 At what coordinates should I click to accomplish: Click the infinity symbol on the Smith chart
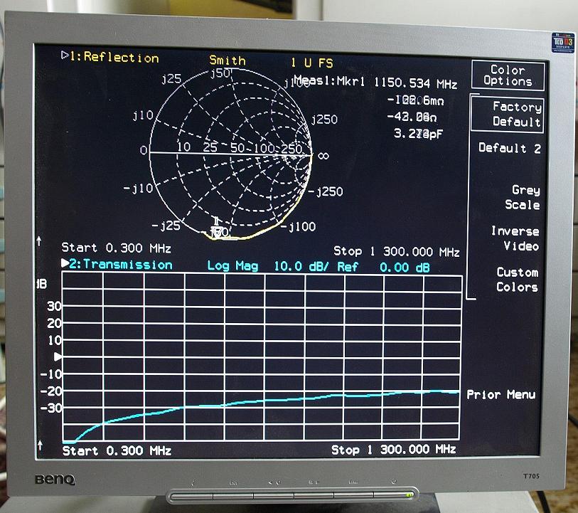click(x=322, y=154)
